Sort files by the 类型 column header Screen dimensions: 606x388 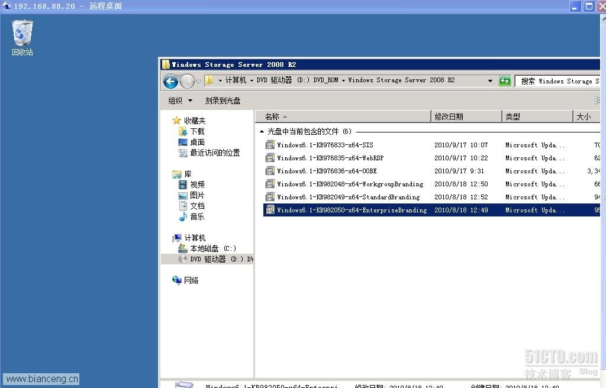[x=537, y=117]
